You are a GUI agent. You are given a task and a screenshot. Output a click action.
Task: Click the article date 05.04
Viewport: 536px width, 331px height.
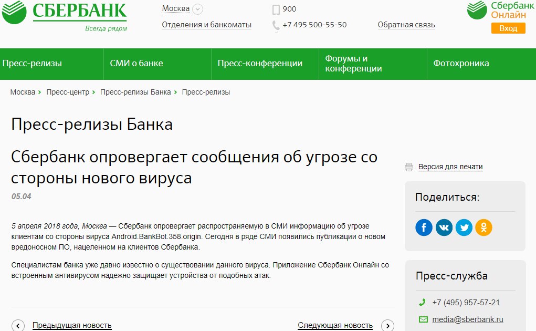pos(21,196)
